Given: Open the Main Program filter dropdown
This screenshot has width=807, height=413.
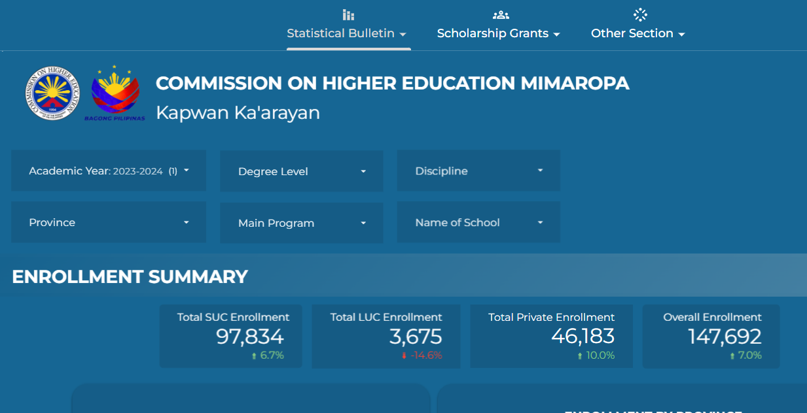Looking at the screenshot, I should pyautogui.click(x=302, y=223).
